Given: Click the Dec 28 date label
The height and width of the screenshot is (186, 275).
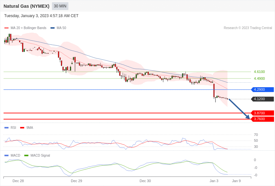Looking at the screenshot, I should pyautogui.click(x=18, y=181).
